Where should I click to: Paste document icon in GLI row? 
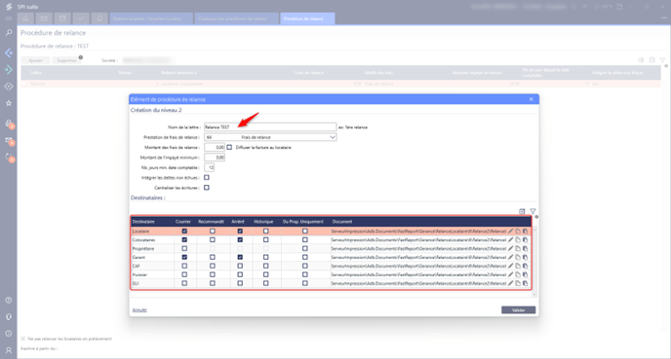[x=525, y=283]
